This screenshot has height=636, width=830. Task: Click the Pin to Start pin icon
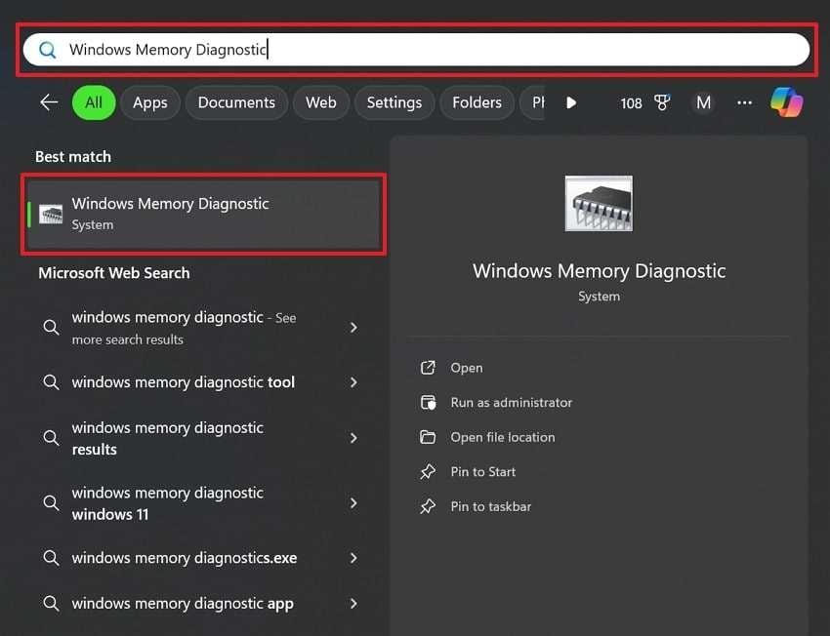click(428, 471)
